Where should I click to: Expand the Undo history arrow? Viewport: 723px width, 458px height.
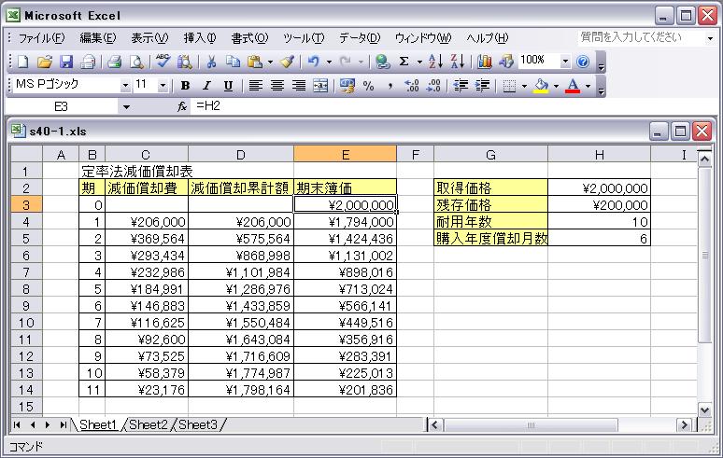click(329, 62)
